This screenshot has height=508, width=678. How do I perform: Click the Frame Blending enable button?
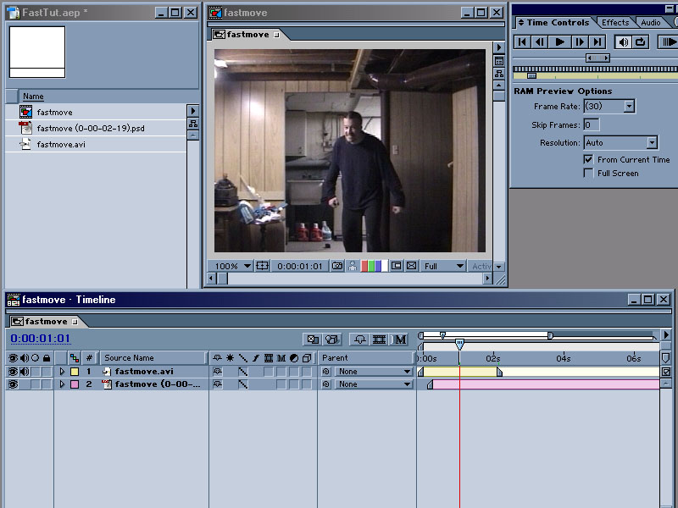[x=379, y=340]
